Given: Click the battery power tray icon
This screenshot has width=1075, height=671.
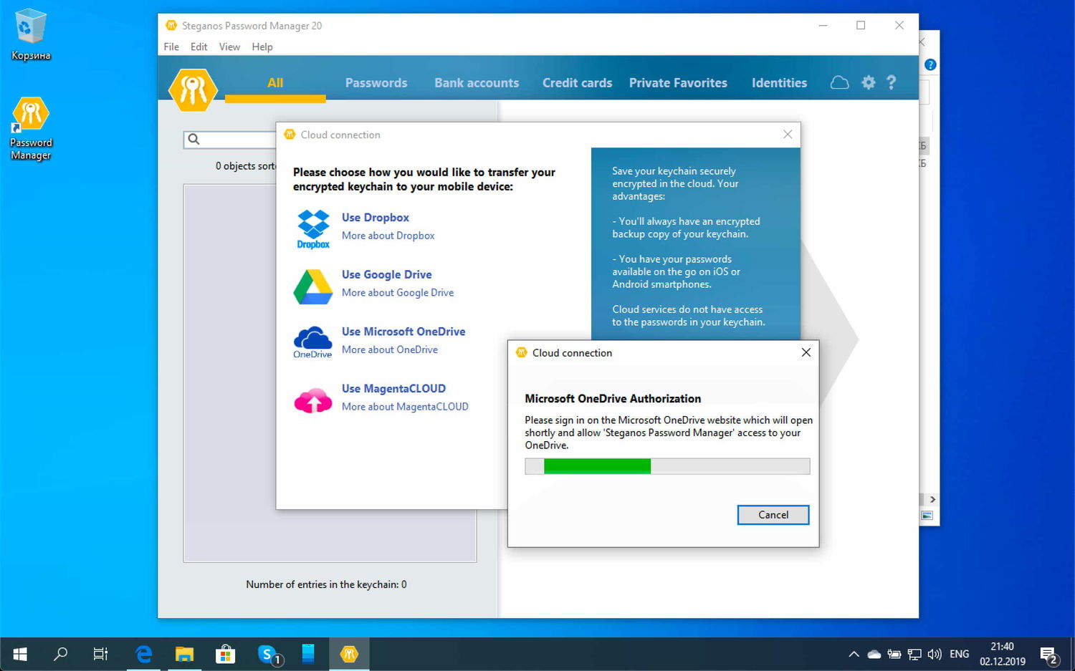Looking at the screenshot, I should (894, 654).
